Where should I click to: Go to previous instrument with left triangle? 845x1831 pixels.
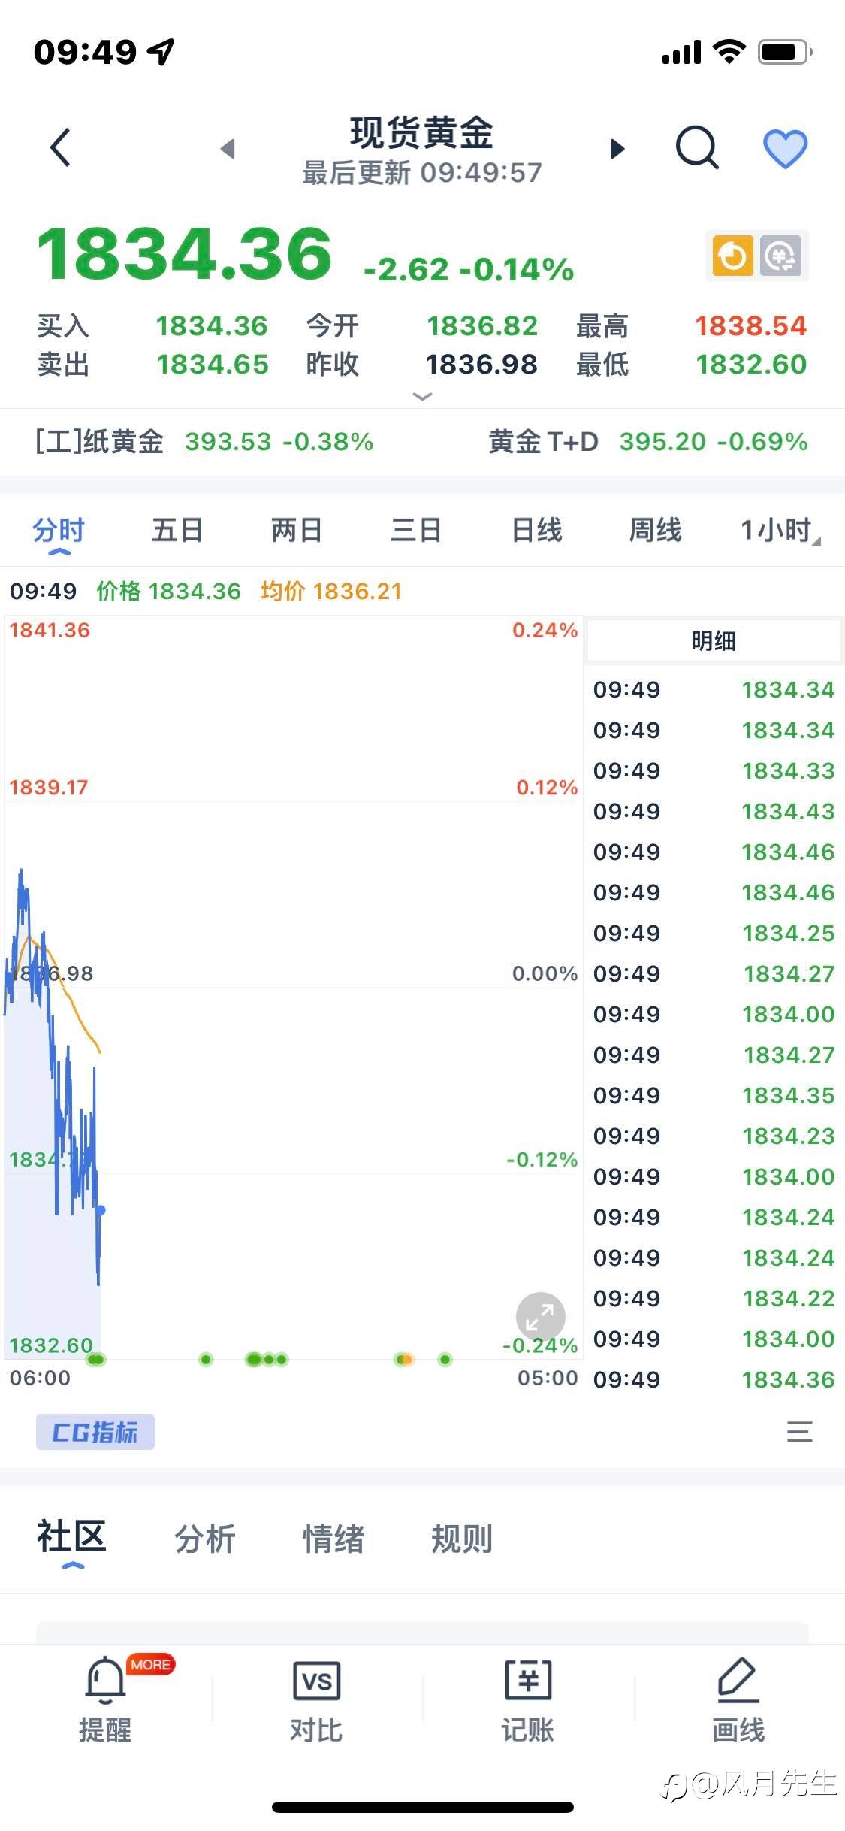pyautogui.click(x=228, y=149)
